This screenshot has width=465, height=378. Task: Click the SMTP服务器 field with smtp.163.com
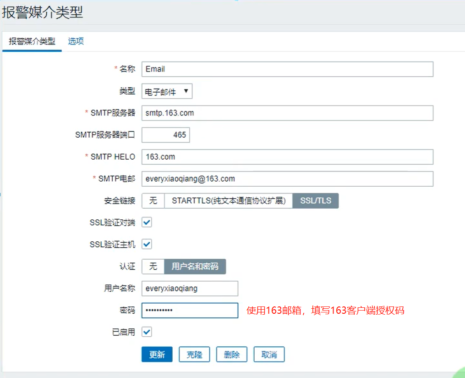287,113
